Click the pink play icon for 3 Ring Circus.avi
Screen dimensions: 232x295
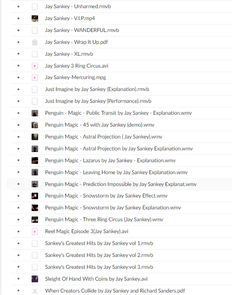[35, 66]
